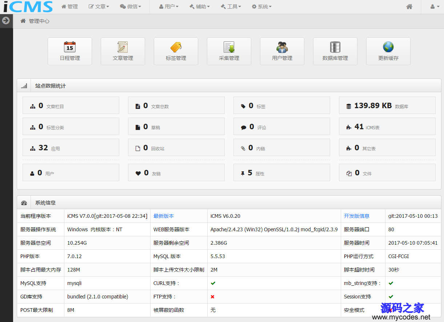444x322 pixels.
Task: Click the green check for Session支持
Action: tap(391, 297)
